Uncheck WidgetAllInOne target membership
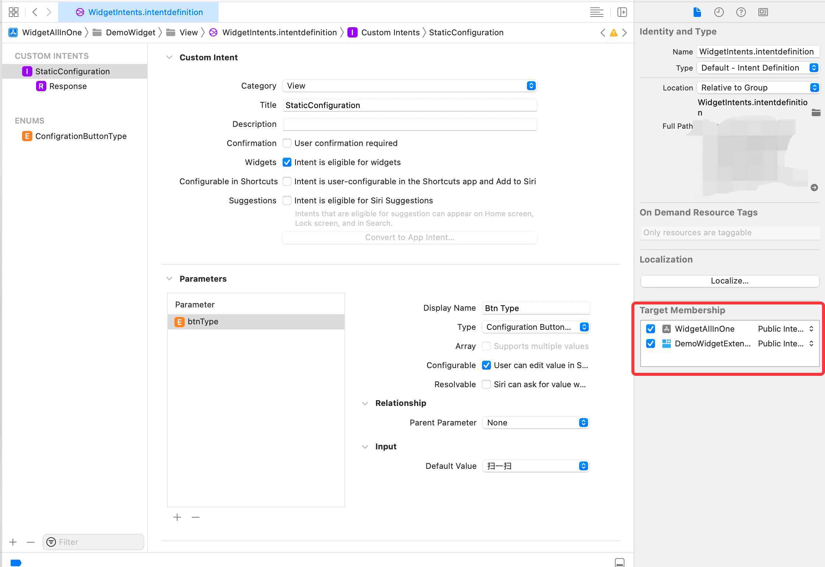 point(651,329)
